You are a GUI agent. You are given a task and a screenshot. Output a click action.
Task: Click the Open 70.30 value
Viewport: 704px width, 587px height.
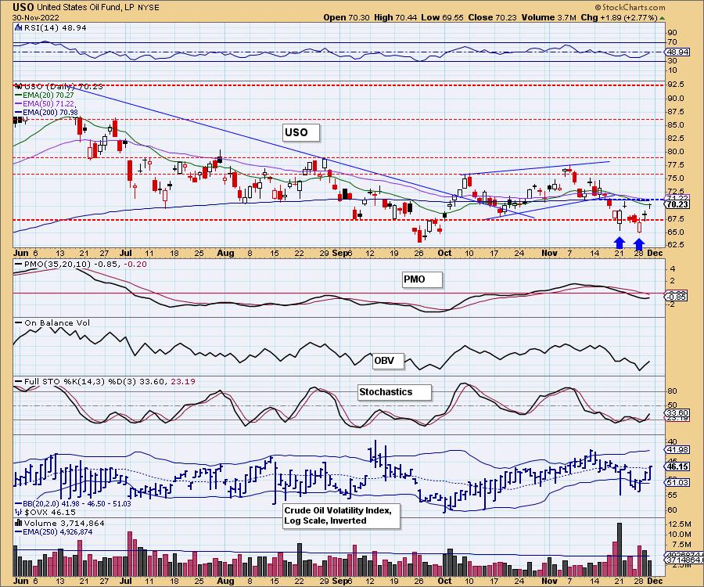point(347,17)
